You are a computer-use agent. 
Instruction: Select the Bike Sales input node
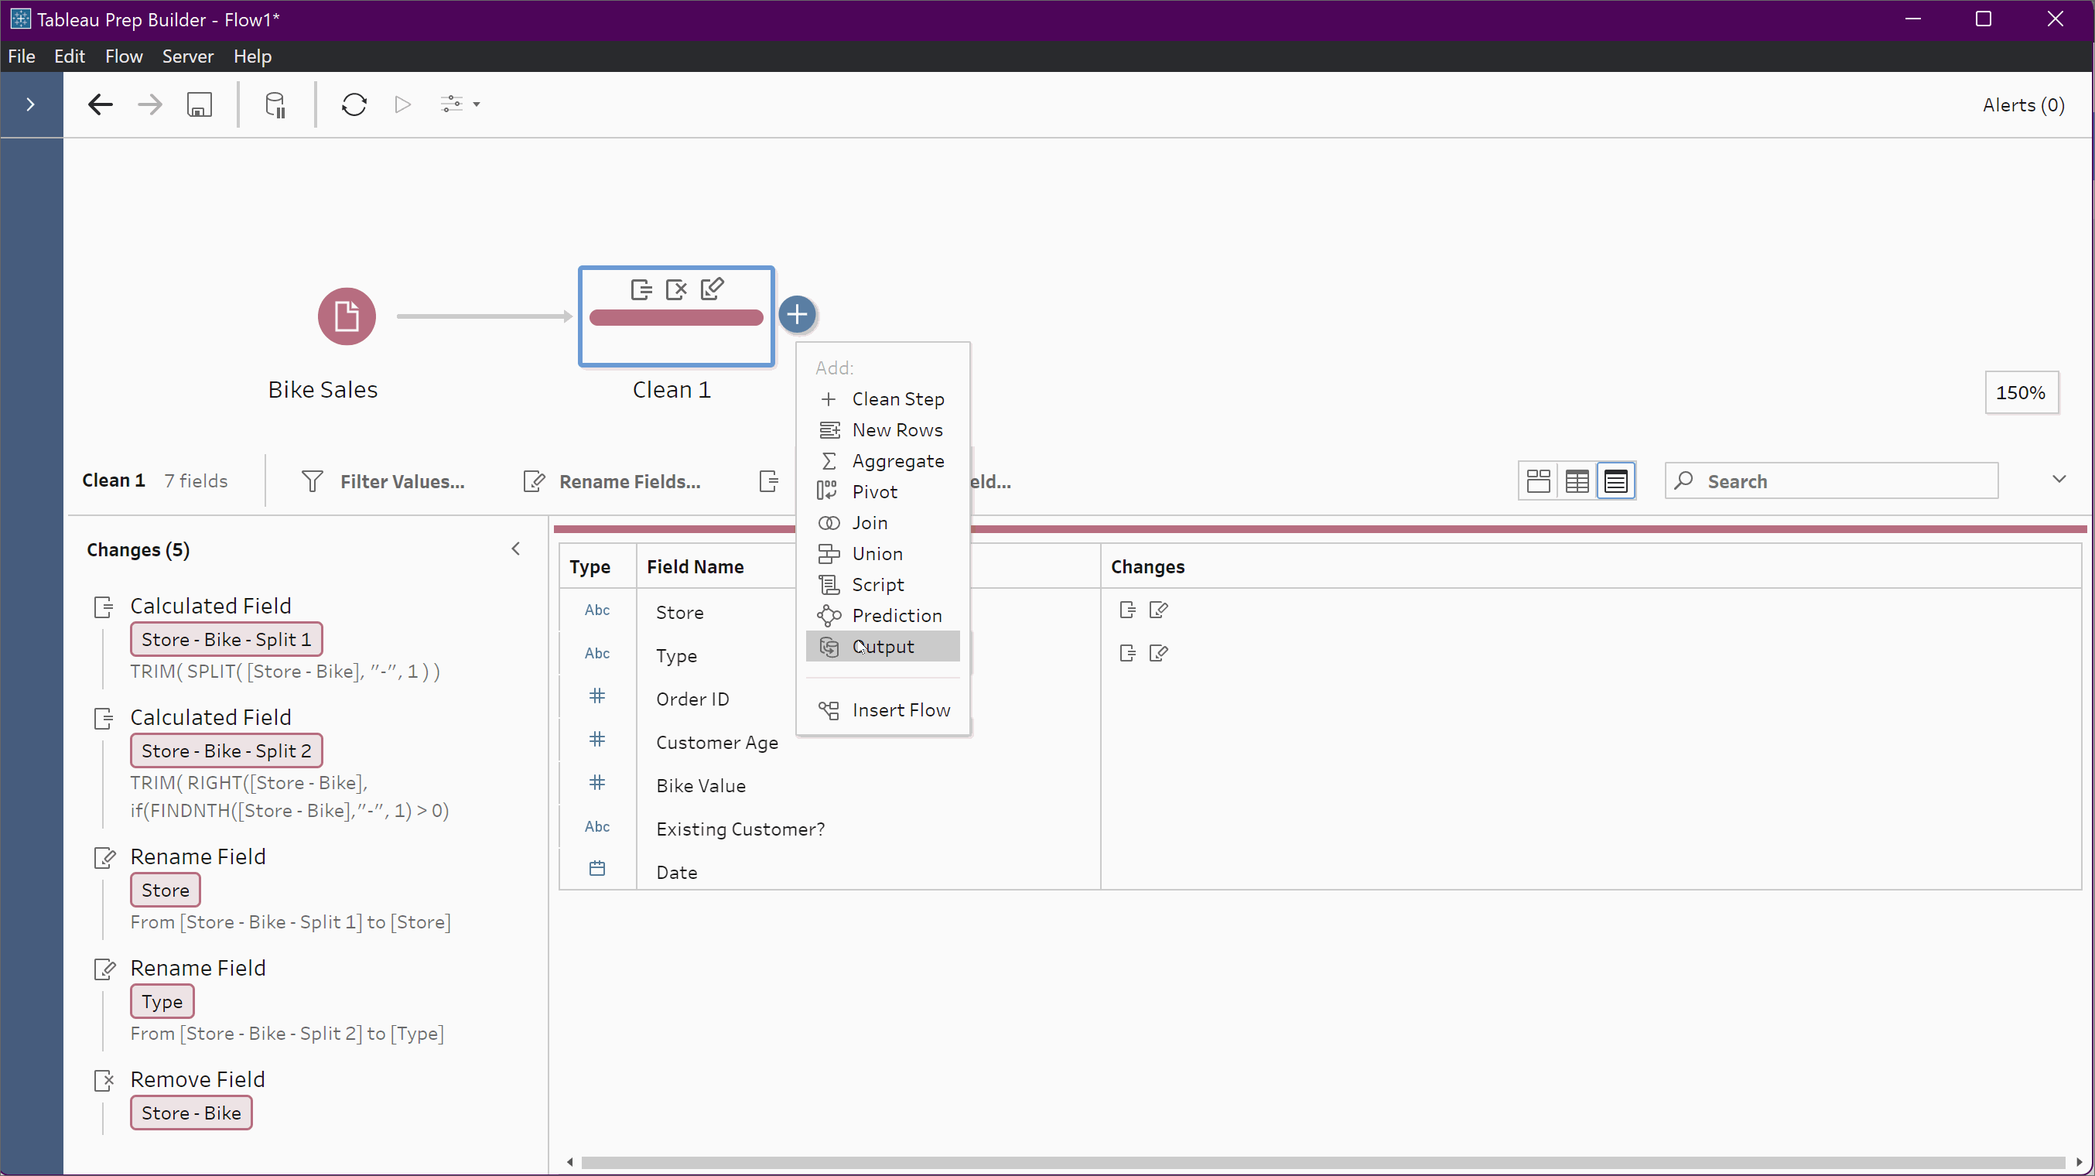[346, 316]
